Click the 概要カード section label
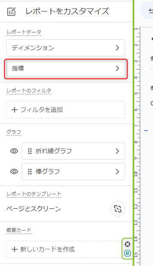The image size is (153, 266). tap(19, 230)
